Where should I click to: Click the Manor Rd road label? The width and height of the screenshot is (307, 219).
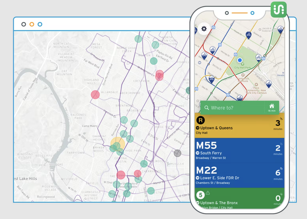coord(159,183)
